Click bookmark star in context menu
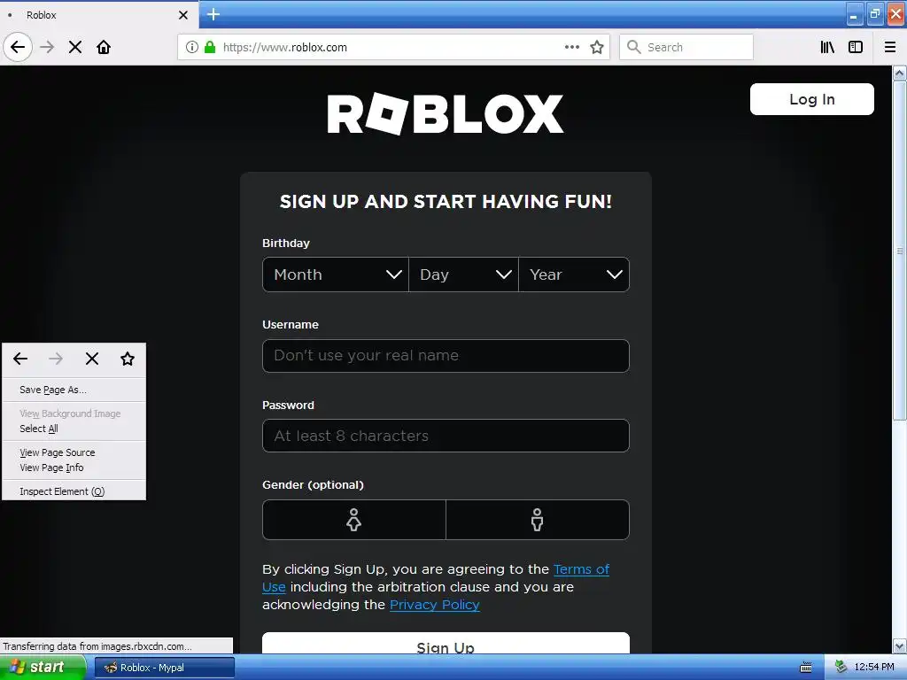The height and width of the screenshot is (680, 907). [x=128, y=359]
